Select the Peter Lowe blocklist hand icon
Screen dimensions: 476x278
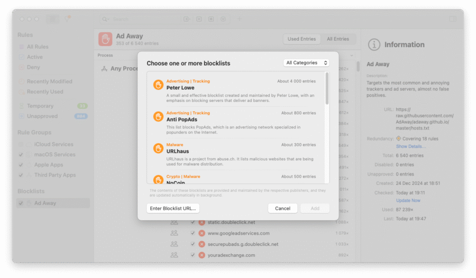pyautogui.click(x=158, y=85)
